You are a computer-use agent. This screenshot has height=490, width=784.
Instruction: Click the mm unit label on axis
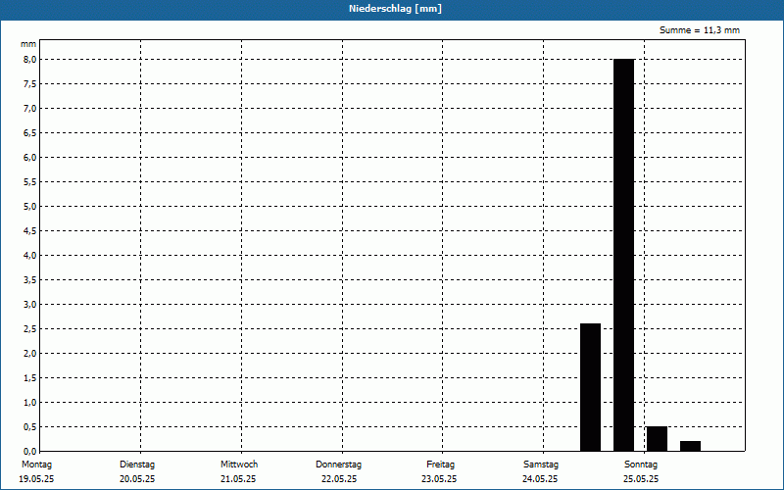pos(28,44)
